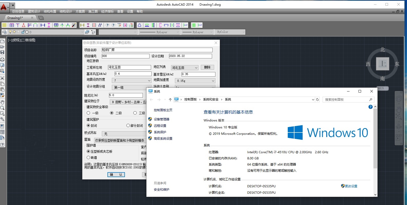The width and height of the screenshot is (407, 205).
Task: Open the 屋面 roof type dropdown
Action: pyautogui.click(x=120, y=140)
